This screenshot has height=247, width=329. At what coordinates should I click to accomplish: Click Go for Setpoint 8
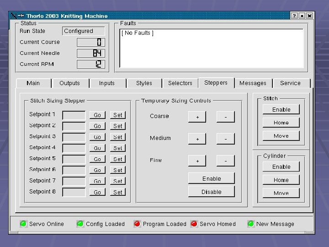click(97, 192)
